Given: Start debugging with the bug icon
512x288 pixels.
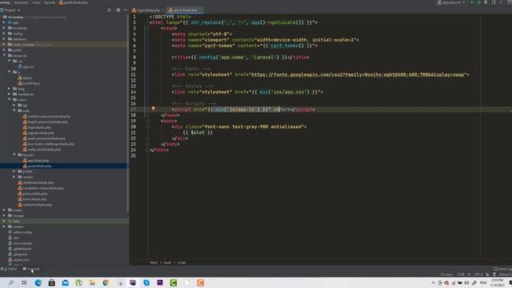Looking at the screenshot, I should [479, 2].
